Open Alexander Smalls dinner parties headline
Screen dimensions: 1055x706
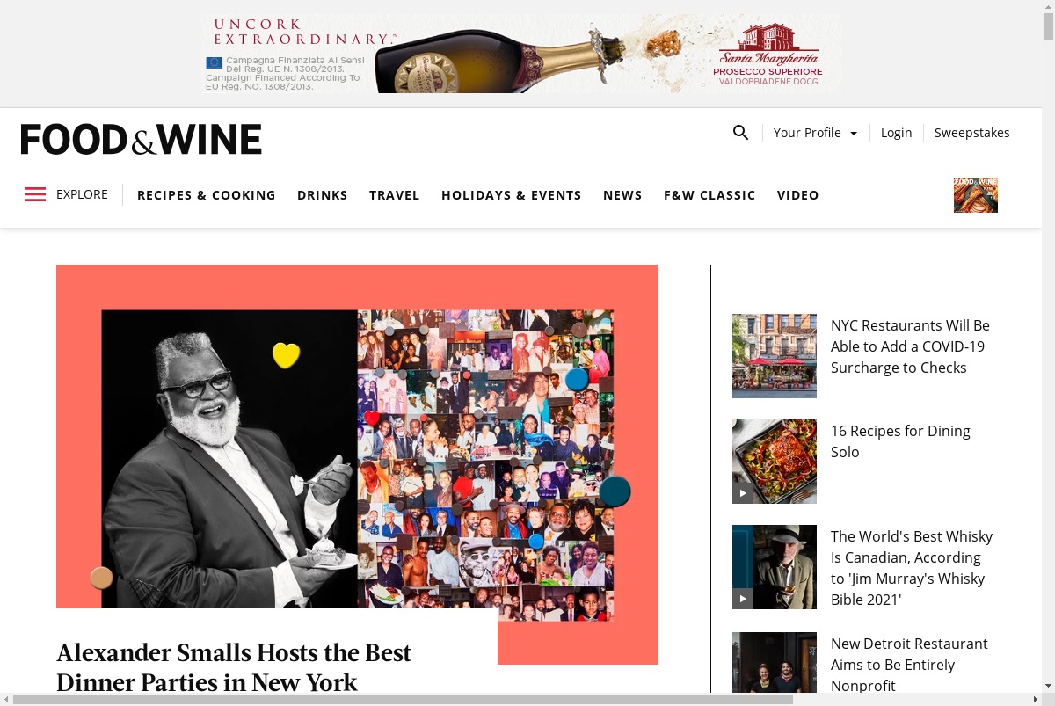click(234, 667)
